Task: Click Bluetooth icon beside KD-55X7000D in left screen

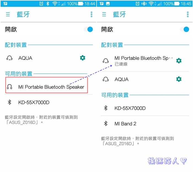Action: click(9, 102)
